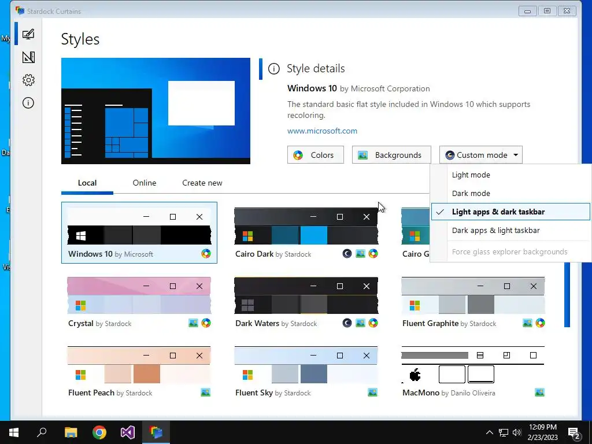Image resolution: width=592 pixels, height=444 pixels.
Task: Select the MacMono style
Action: [x=473, y=372]
